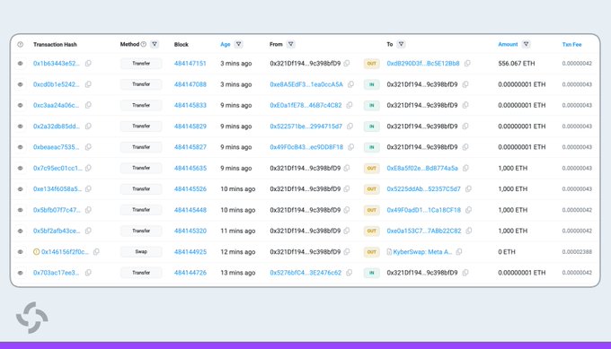Toggle the eye preview for 0x2a32db85dd row
The width and height of the screenshot is (611, 349).
[21, 127]
